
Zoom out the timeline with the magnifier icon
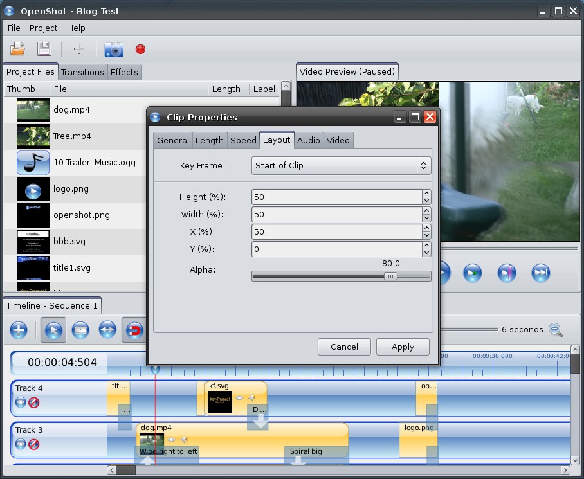pyautogui.click(x=556, y=330)
